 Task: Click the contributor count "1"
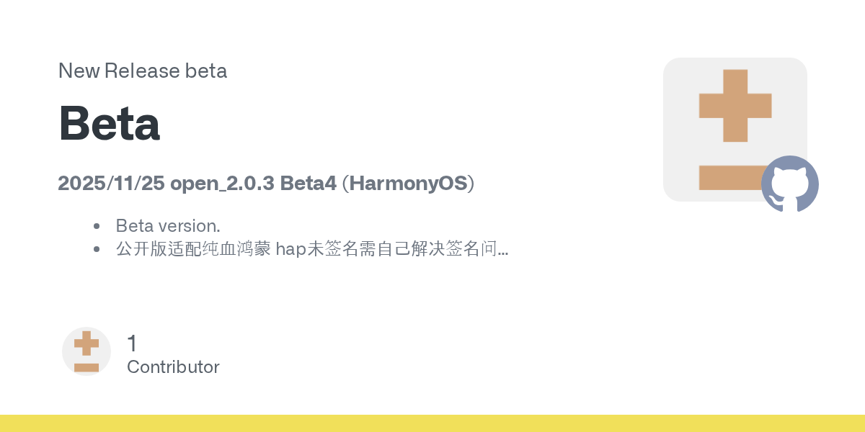coord(132,343)
